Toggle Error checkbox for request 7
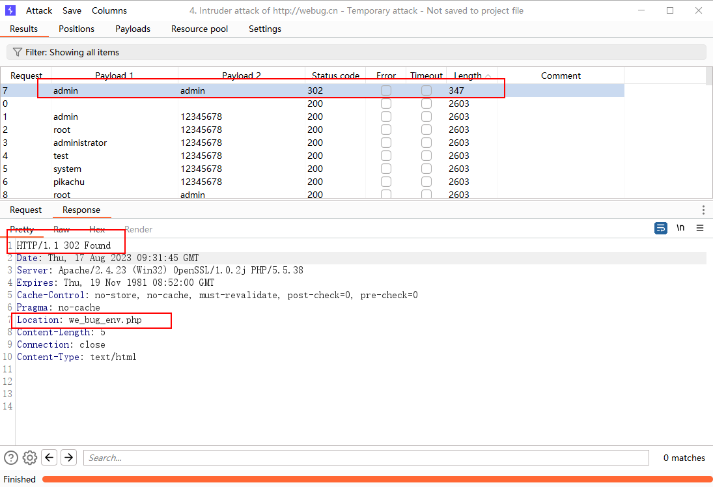 [386, 90]
